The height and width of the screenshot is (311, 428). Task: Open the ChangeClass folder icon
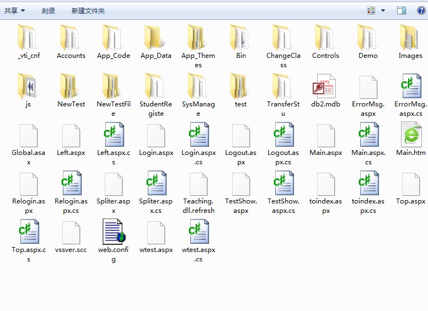[283, 37]
